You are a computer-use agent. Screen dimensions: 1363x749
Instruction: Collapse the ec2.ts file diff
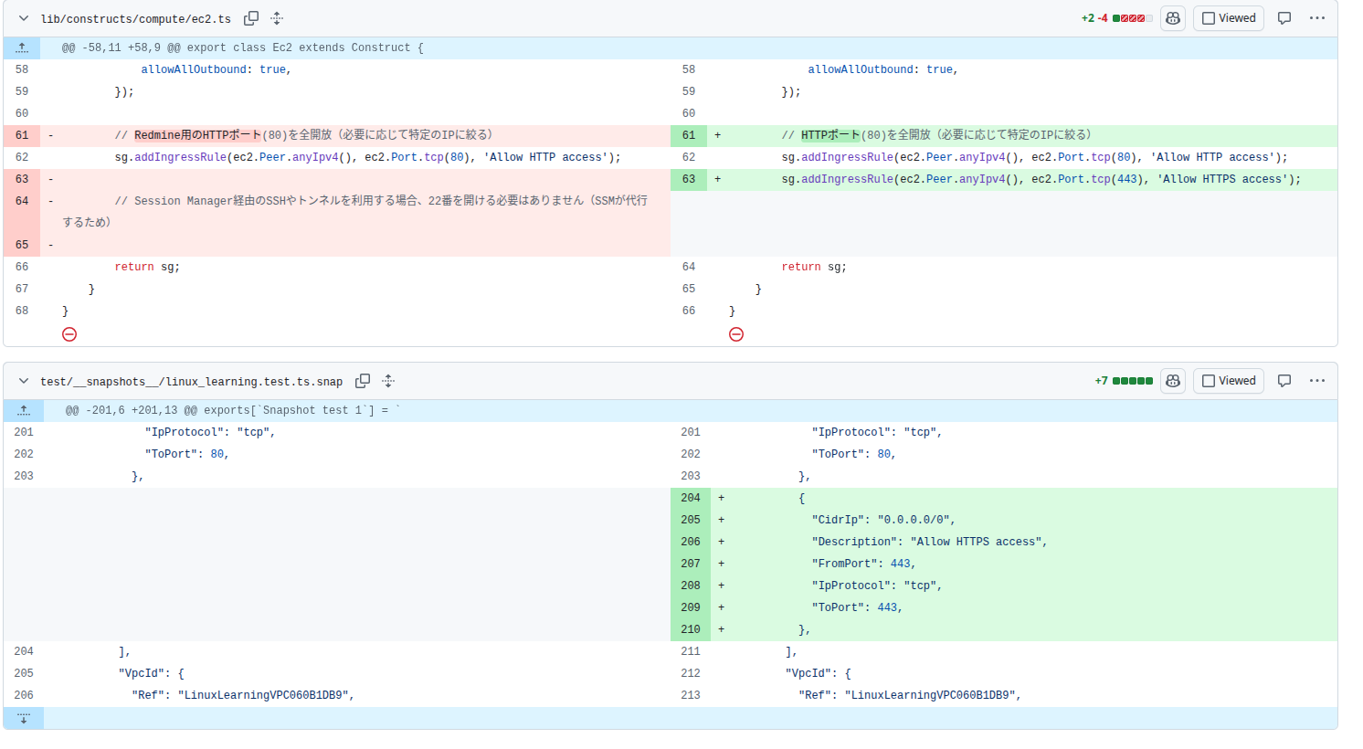click(24, 18)
